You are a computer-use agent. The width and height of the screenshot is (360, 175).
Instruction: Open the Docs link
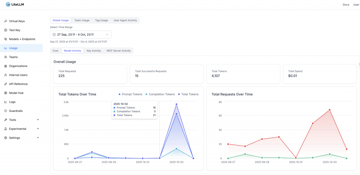[x=346, y=5]
